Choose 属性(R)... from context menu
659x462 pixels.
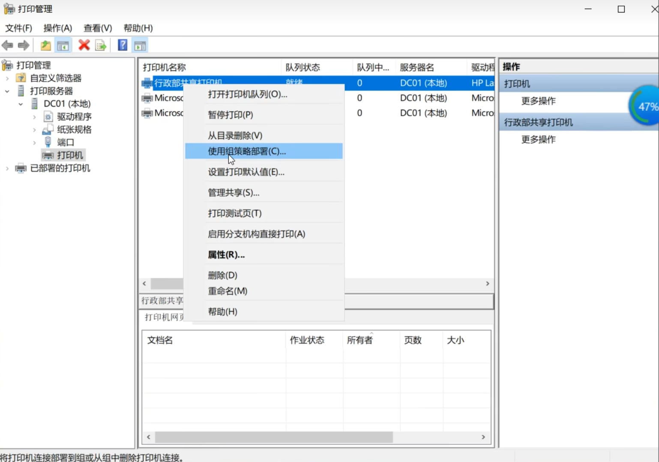pyautogui.click(x=264, y=255)
